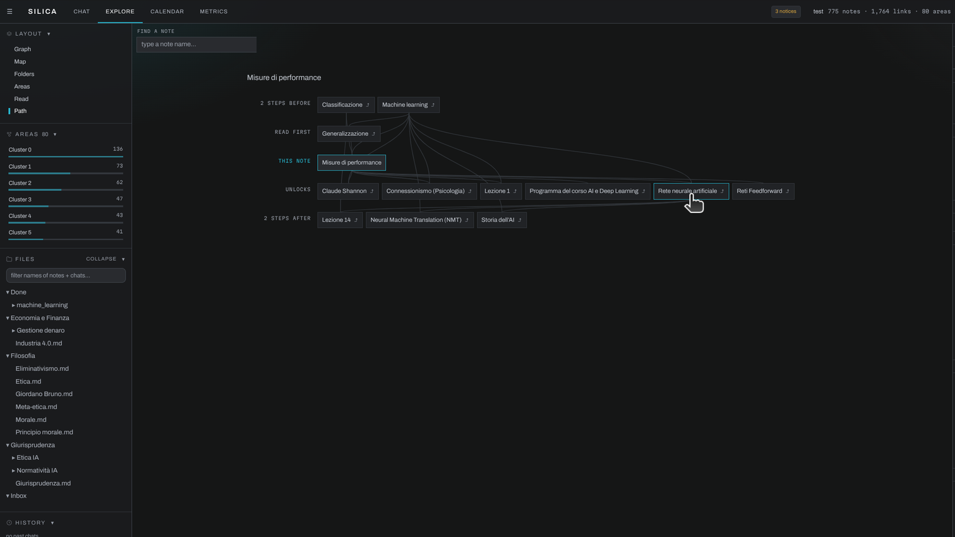
Task: Click the History section clock icon
Action: [9, 523]
